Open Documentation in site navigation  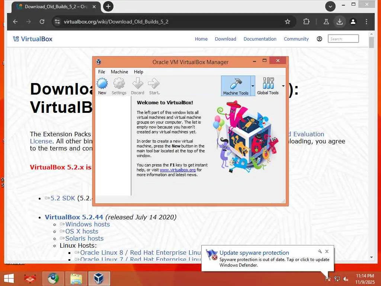pyautogui.click(x=260, y=39)
